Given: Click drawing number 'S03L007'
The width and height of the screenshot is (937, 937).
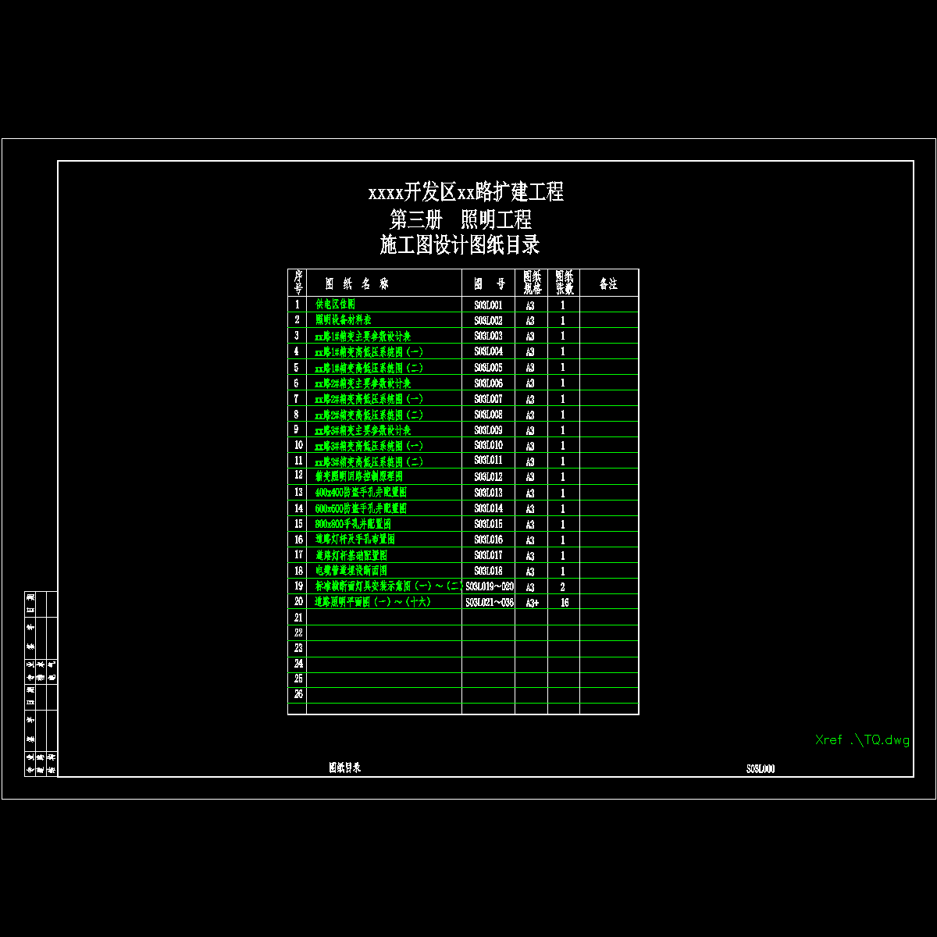Looking at the screenshot, I should pyautogui.click(x=489, y=399).
